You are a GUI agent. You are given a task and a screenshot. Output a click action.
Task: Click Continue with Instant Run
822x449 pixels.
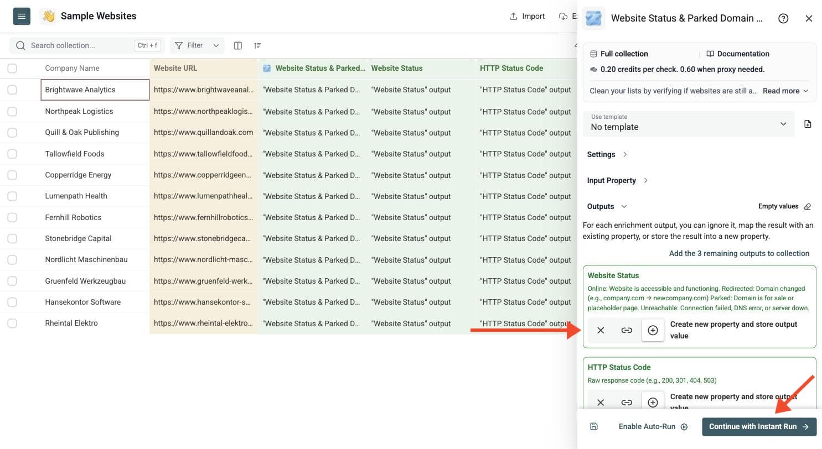(759, 426)
